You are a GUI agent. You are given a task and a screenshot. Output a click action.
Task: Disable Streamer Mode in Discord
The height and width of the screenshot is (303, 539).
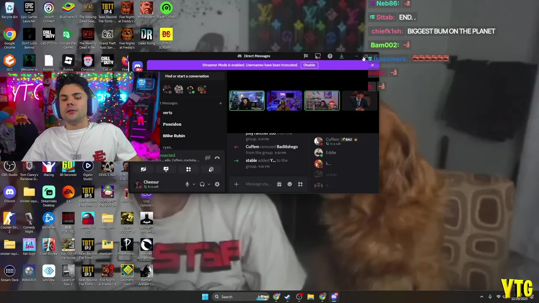click(x=309, y=65)
